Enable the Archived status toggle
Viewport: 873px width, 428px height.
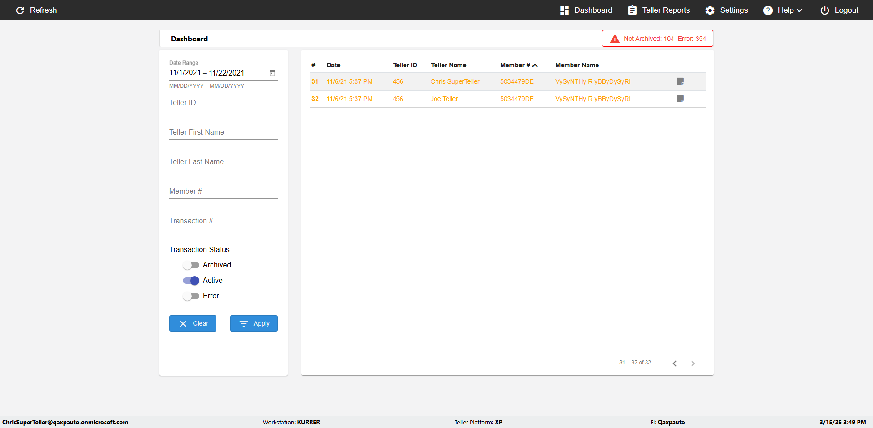click(x=191, y=265)
